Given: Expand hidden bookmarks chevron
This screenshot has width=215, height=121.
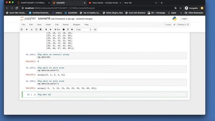Looking at the screenshot, I should point(181,13).
